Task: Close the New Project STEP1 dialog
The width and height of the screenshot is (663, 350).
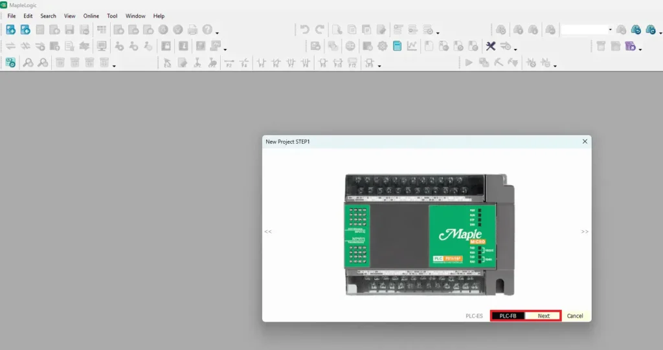Action: pyautogui.click(x=585, y=141)
